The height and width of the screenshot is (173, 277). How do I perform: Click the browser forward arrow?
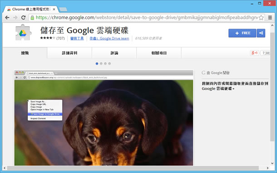pyautogui.click(x=15, y=18)
